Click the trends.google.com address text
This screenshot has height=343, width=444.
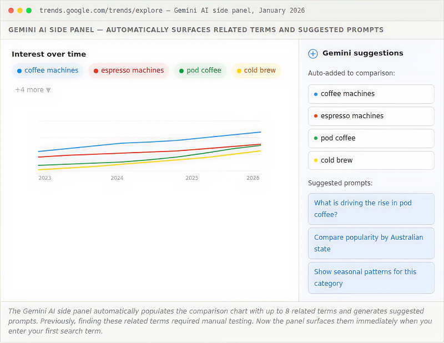[101, 11]
